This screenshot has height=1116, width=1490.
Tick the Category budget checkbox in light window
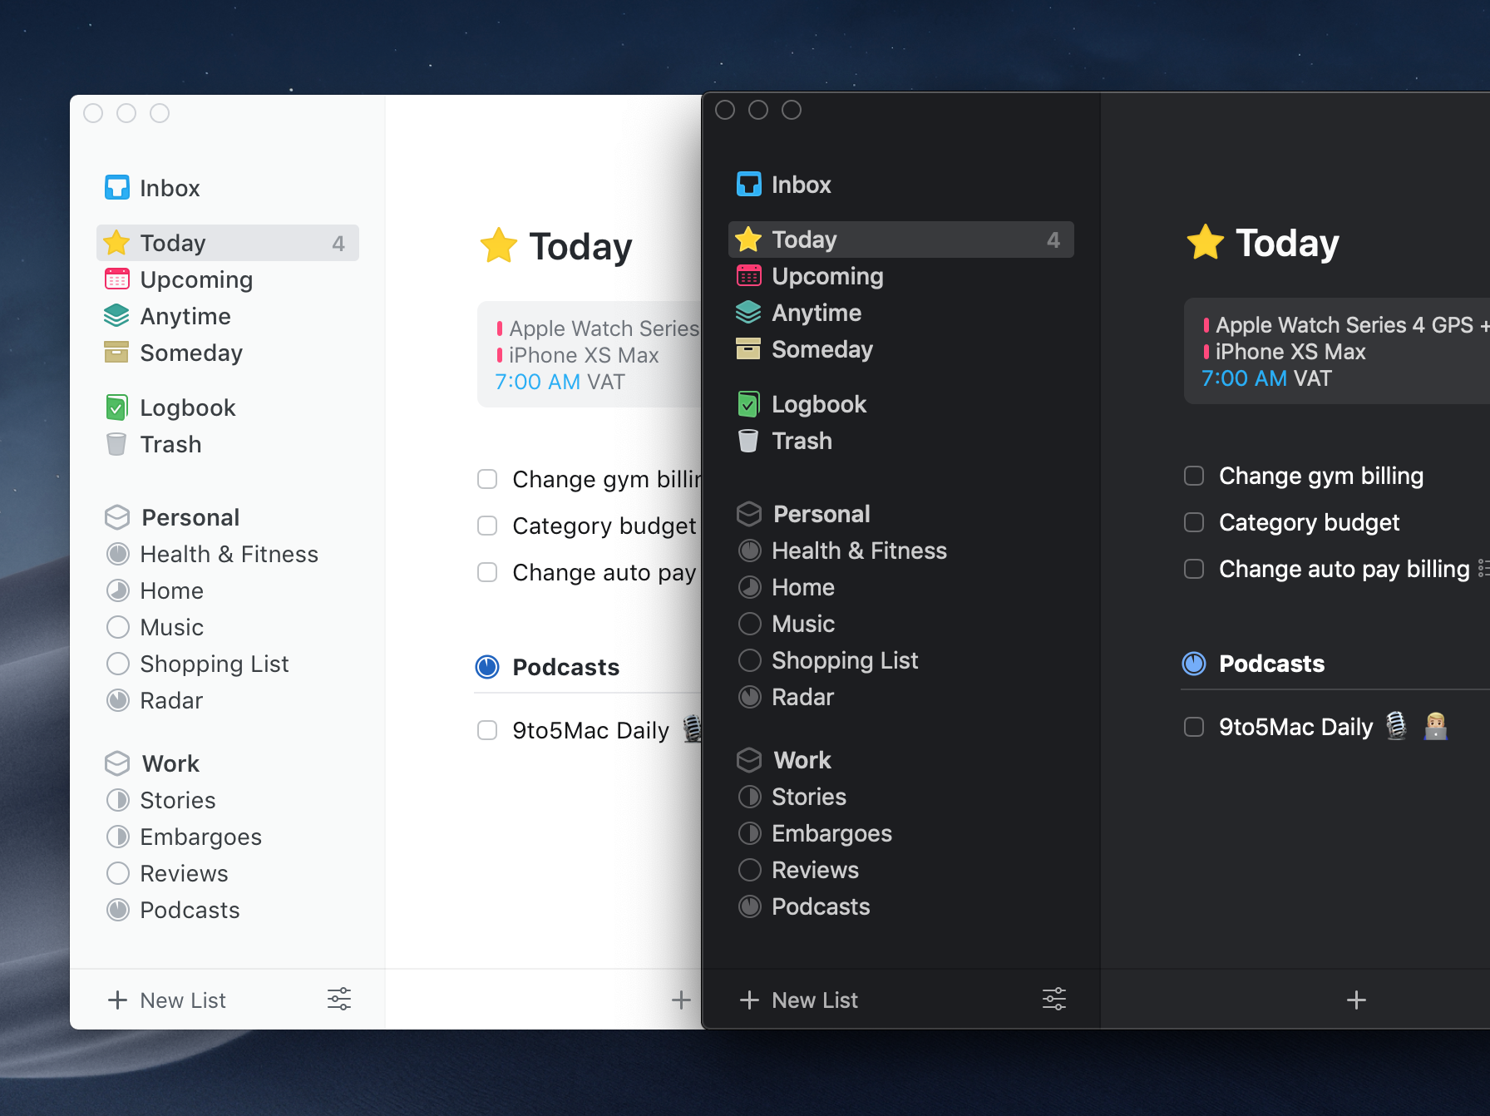(487, 526)
